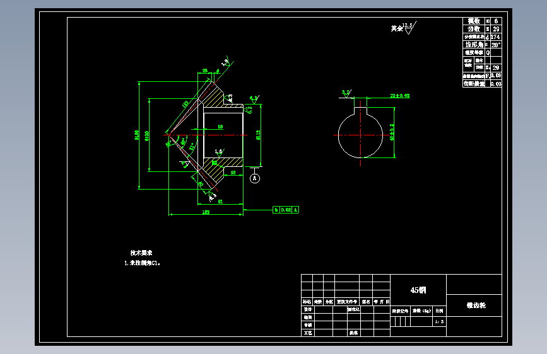Select the '批准' cell in title block
547x354 pixels.
click(x=354, y=333)
